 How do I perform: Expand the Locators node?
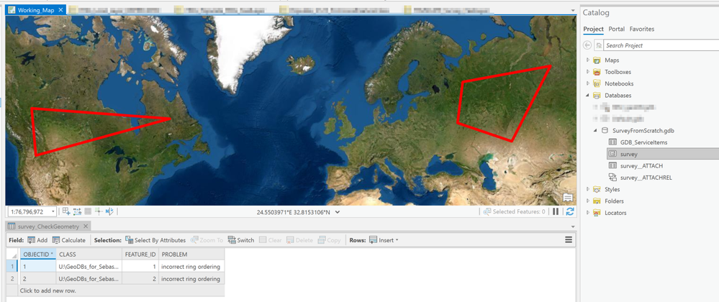coord(588,213)
